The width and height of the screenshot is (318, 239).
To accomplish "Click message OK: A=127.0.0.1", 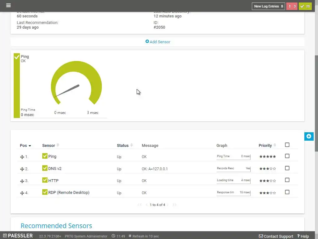I will 155,169.
